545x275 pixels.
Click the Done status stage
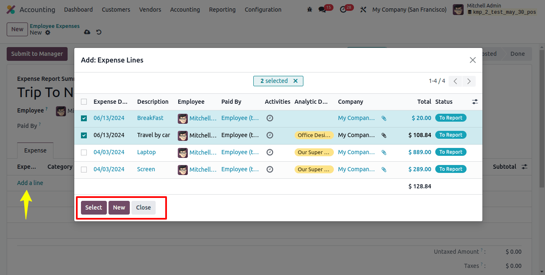click(517, 54)
